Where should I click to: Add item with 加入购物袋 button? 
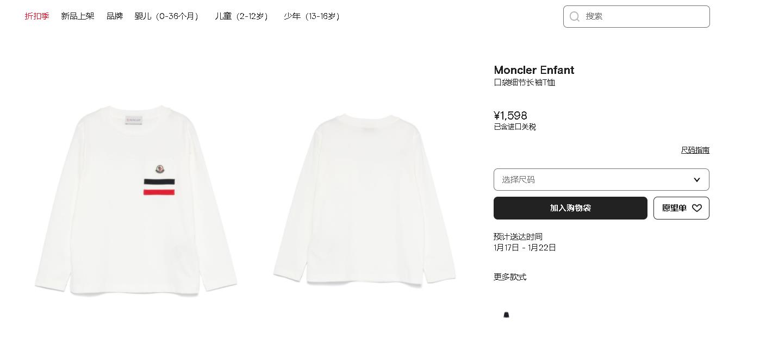[570, 208]
